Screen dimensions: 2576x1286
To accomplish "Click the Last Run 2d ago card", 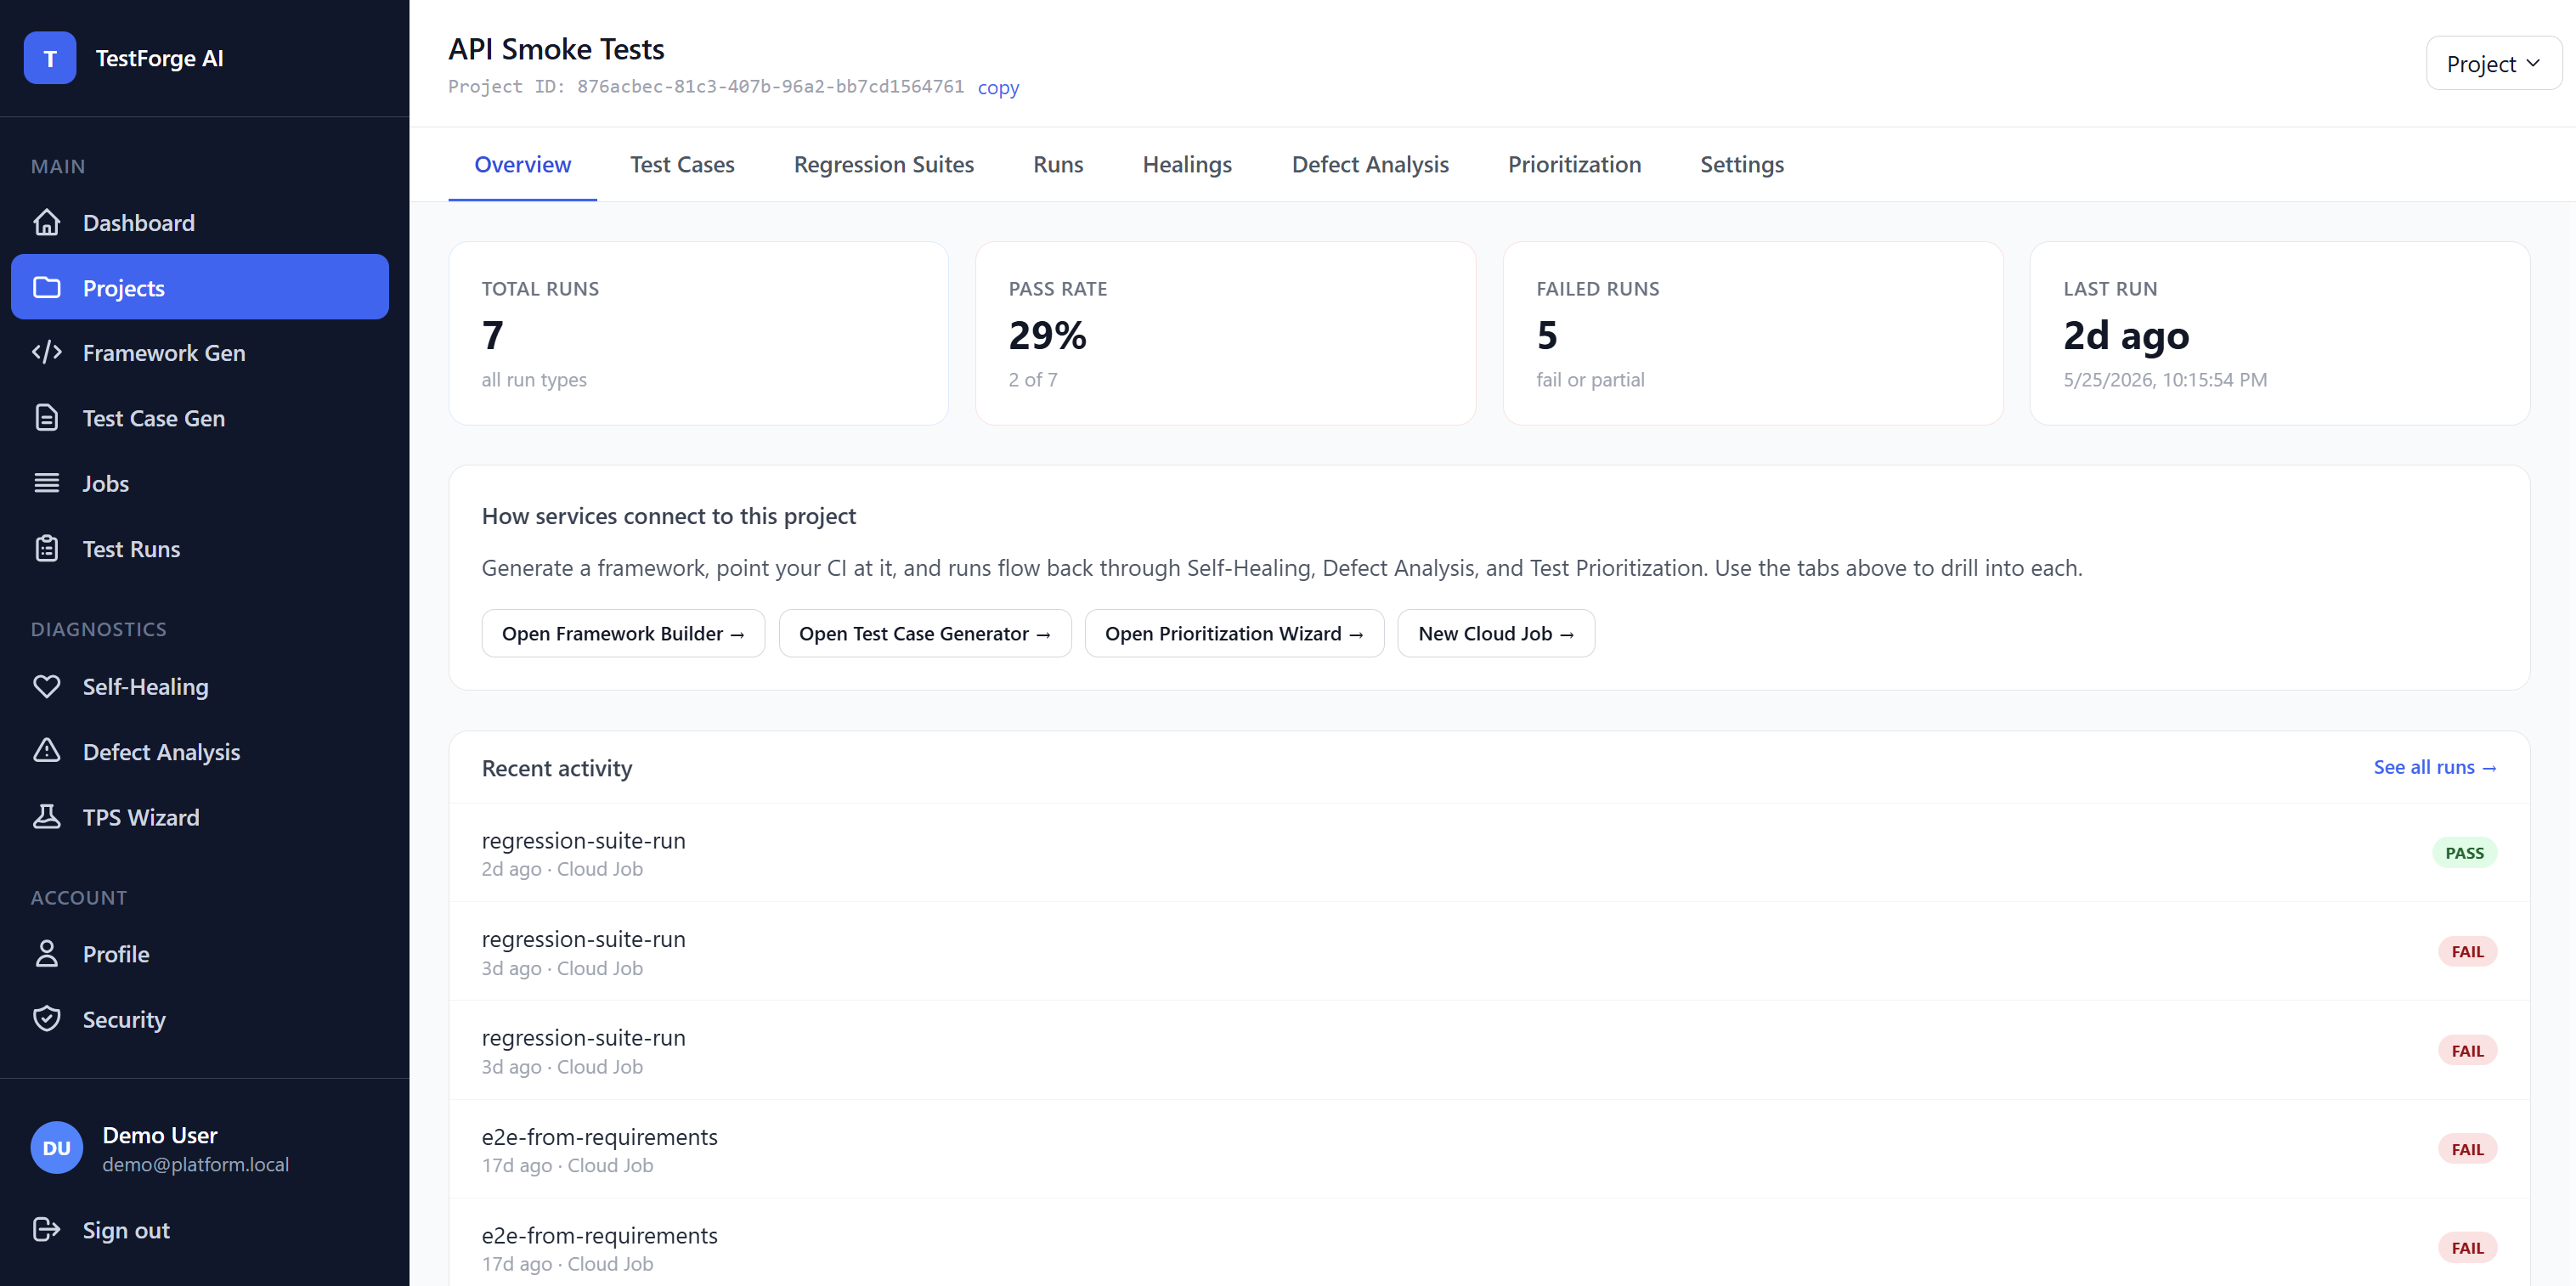I will pos(2280,333).
